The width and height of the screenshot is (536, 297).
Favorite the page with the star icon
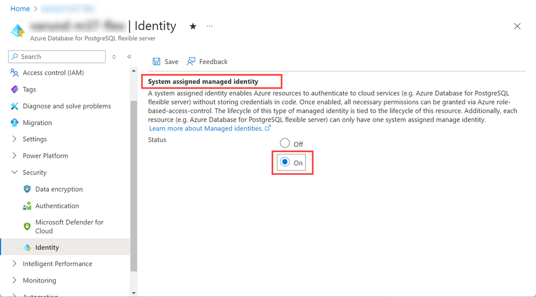pos(193,26)
